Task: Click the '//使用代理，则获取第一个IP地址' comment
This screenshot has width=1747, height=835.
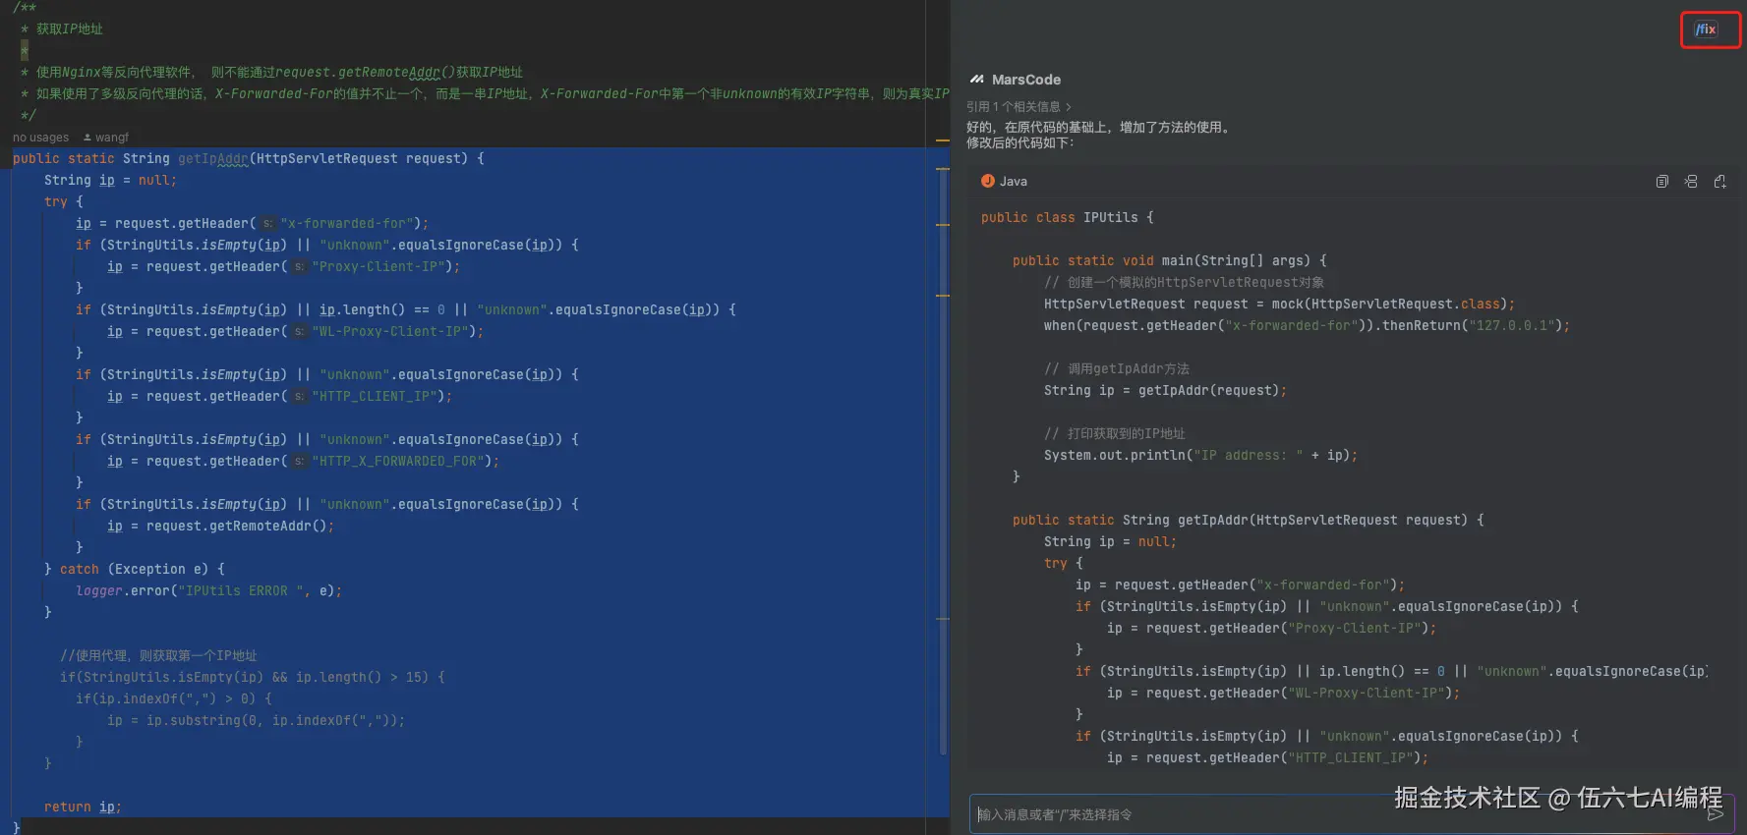Action: pos(158,655)
